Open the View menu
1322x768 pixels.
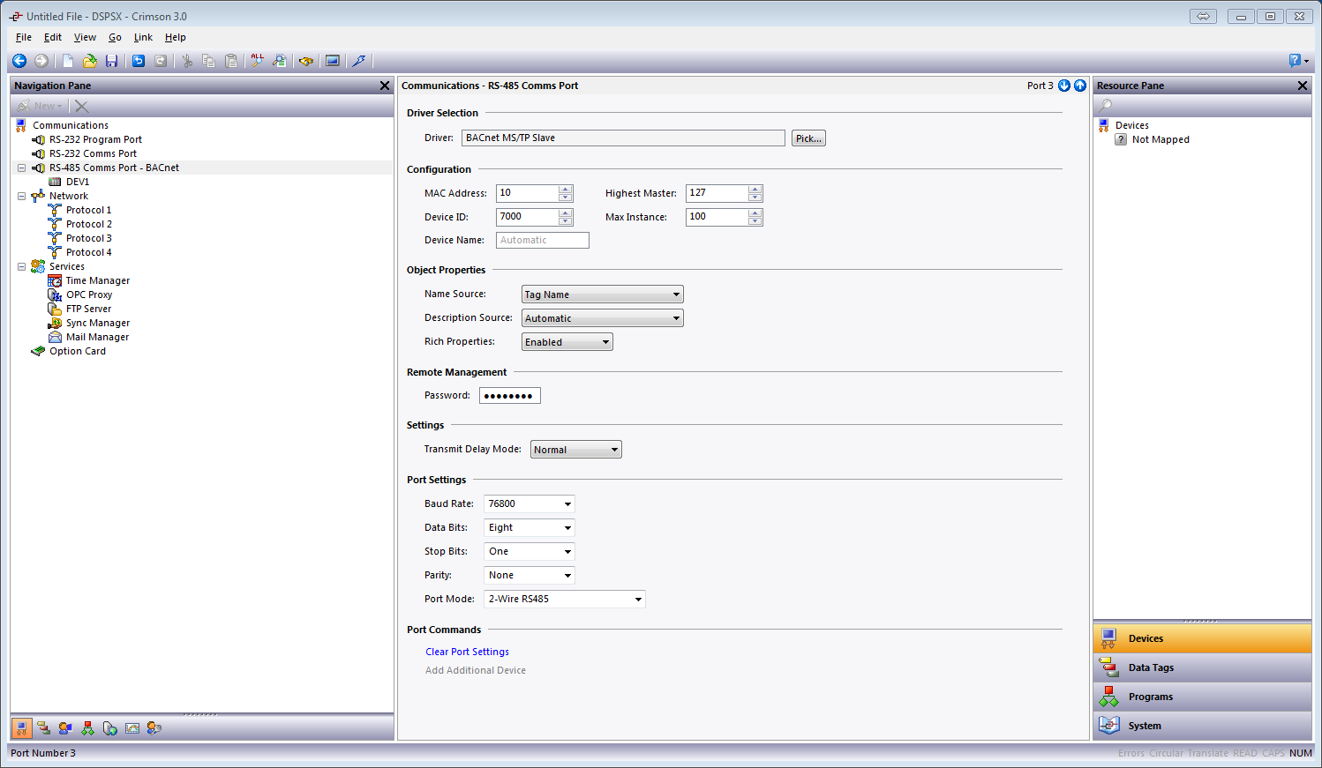click(85, 37)
